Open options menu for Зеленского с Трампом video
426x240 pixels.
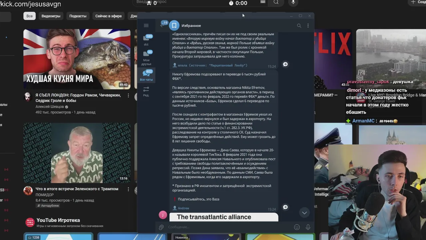pyautogui.click(x=128, y=189)
